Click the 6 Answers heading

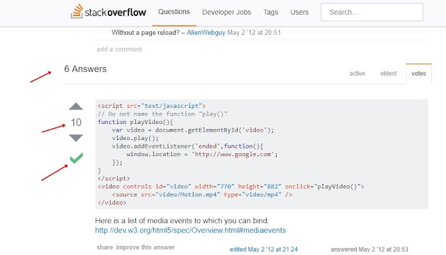[85, 69]
